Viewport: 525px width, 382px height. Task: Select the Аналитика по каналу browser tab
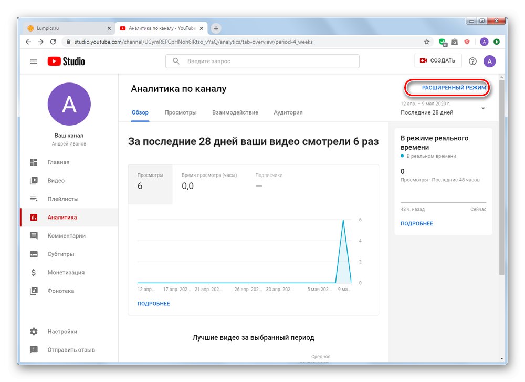161,28
